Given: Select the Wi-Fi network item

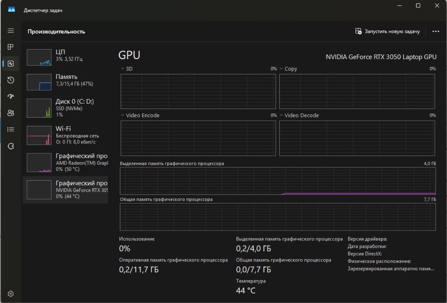Looking at the screenshot, I should click(66, 134).
